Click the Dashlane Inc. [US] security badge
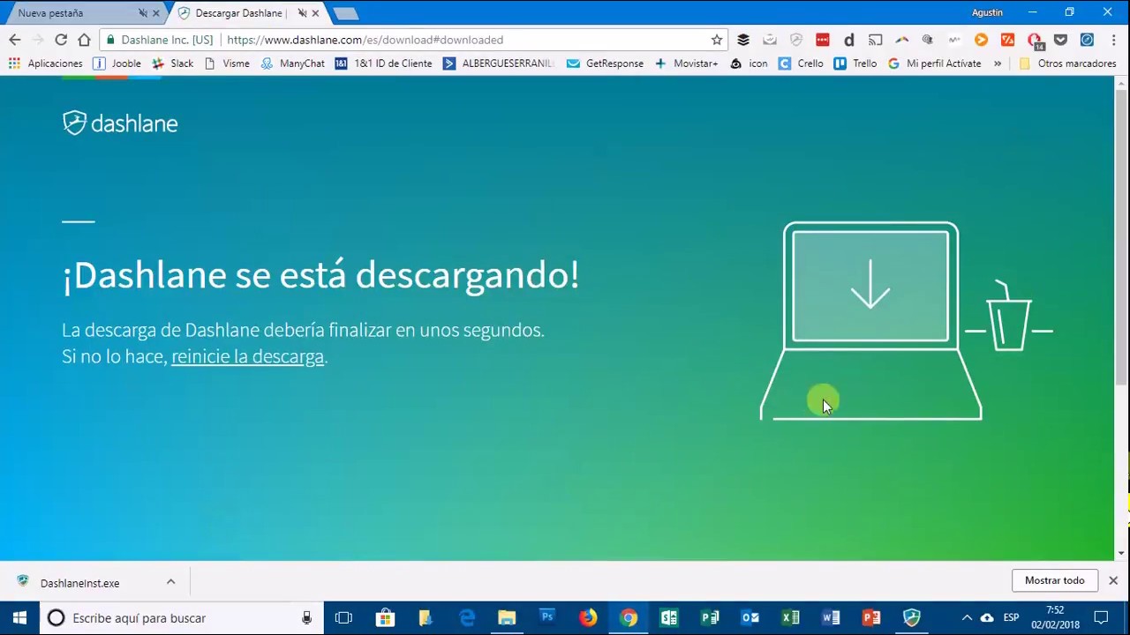 click(x=159, y=40)
